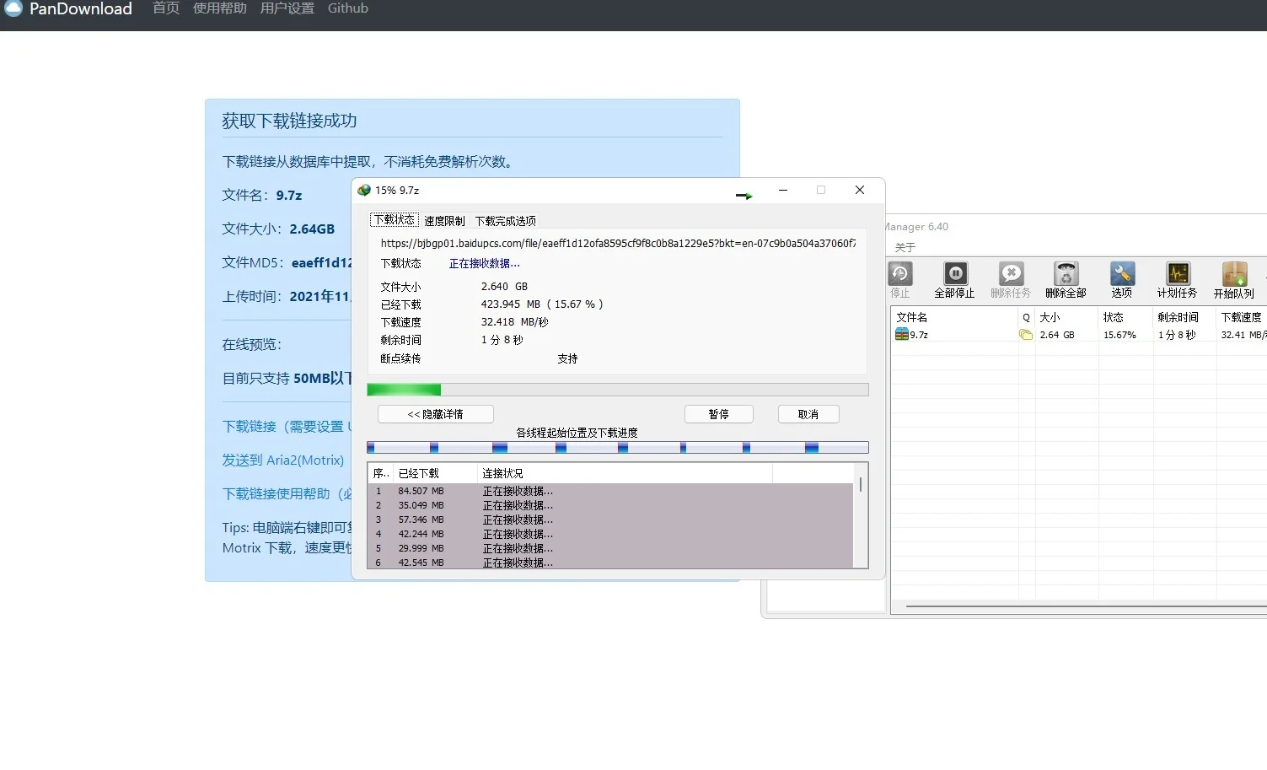Click the 获取下载链接成功 heading

point(289,121)
